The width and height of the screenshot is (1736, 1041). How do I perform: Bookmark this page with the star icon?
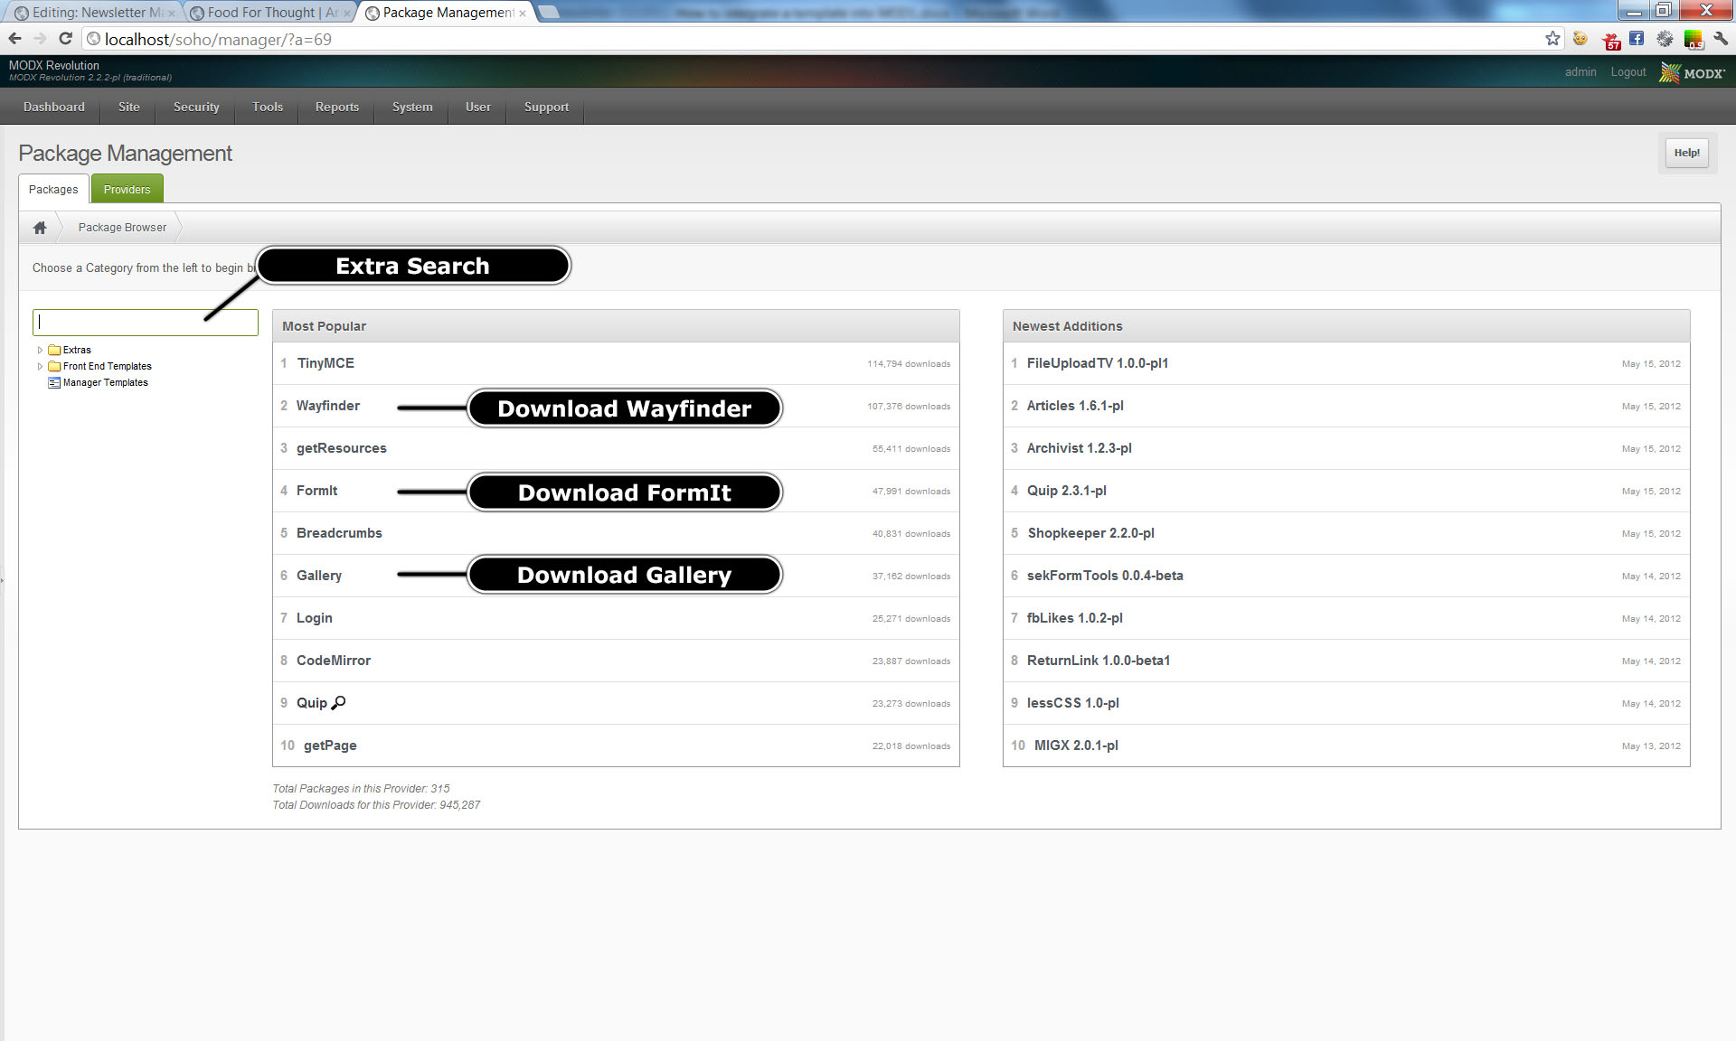coord(1552,39)
